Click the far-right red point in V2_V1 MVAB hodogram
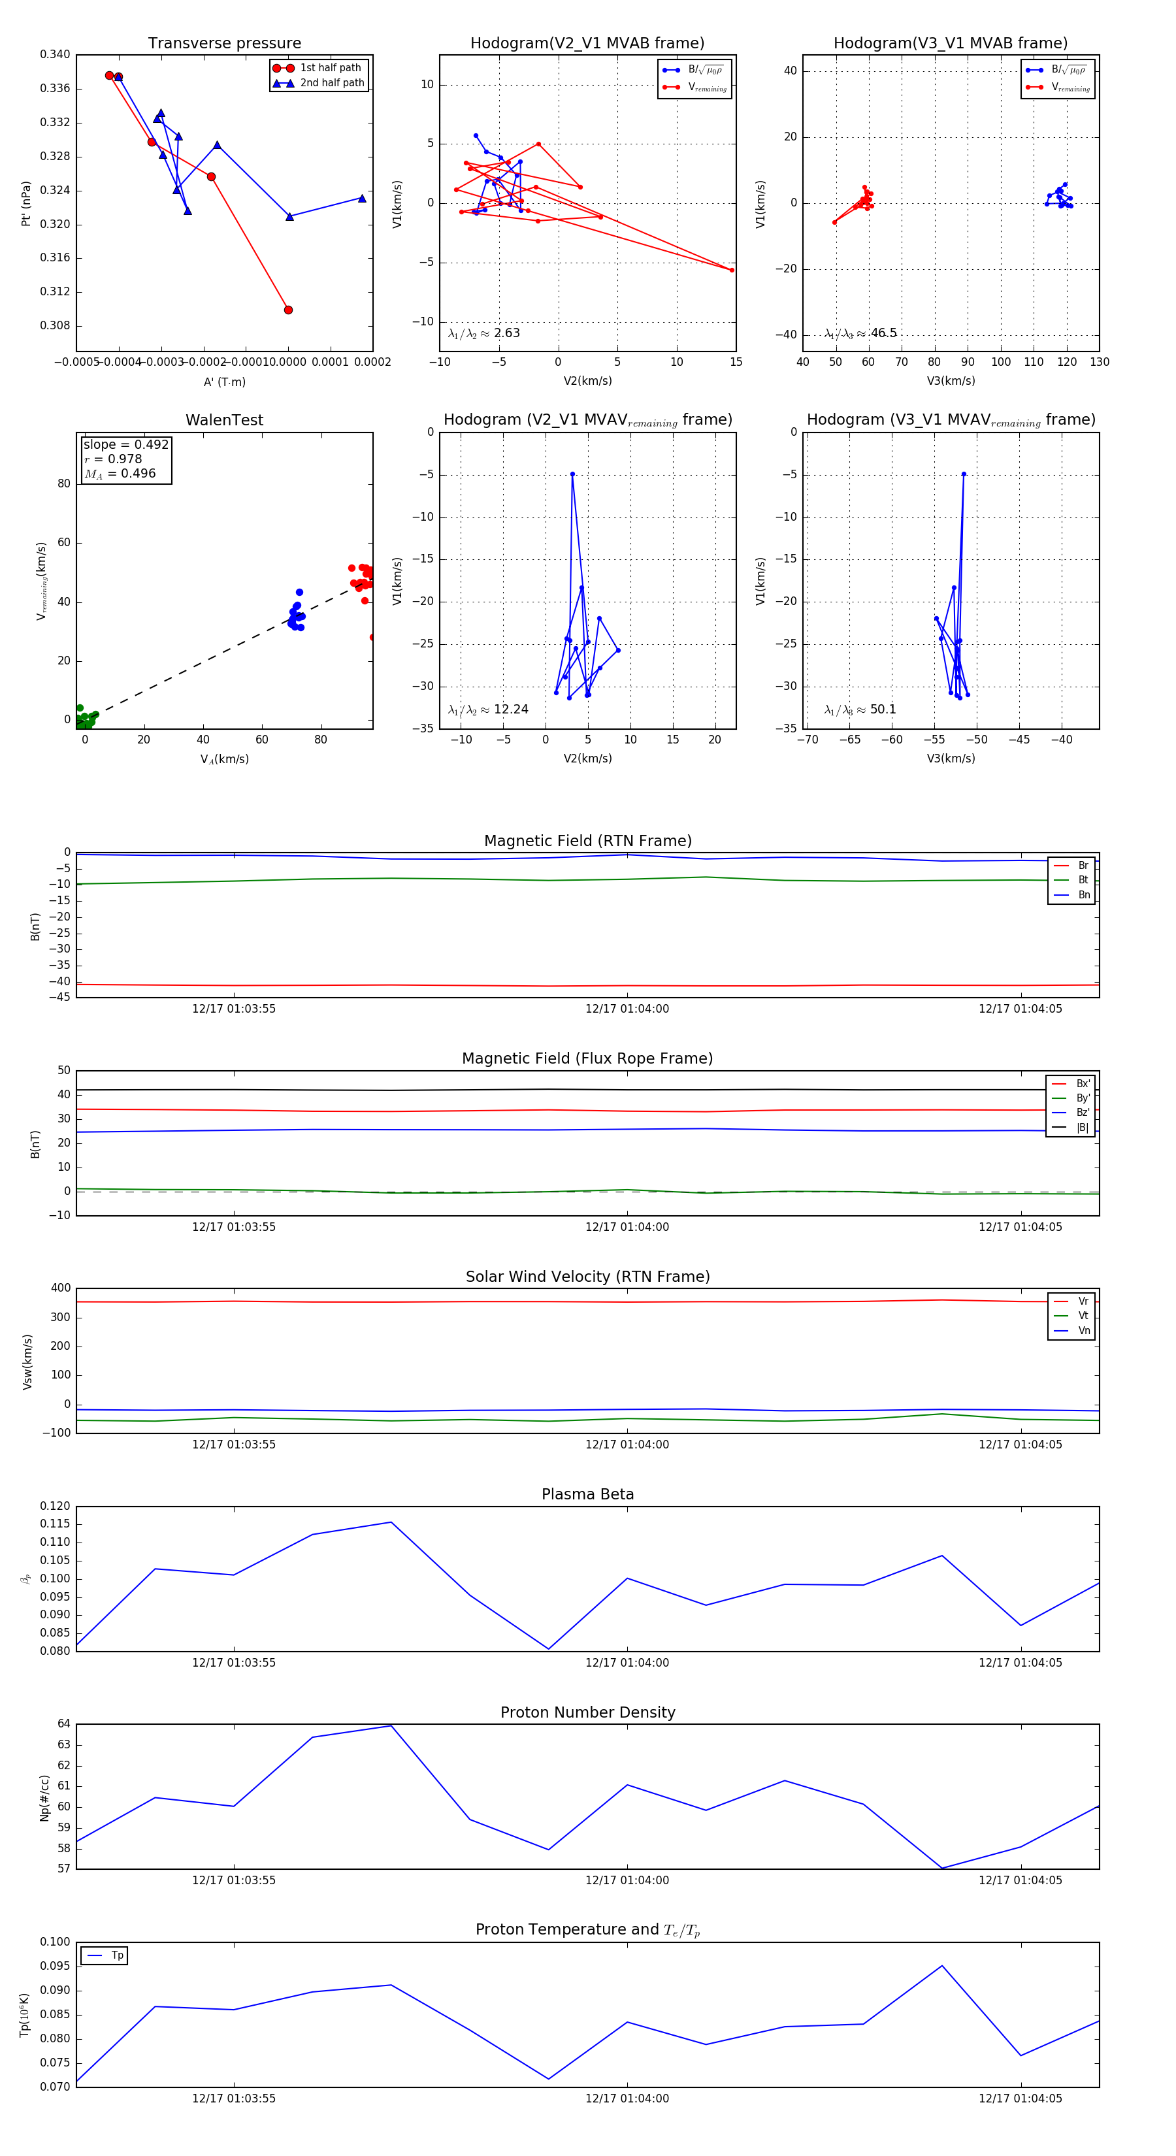The image size is (1176, 2156). tap(732, 269)
